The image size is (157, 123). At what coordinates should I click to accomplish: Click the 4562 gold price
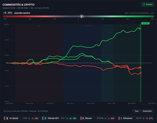[x=25, y=118]
